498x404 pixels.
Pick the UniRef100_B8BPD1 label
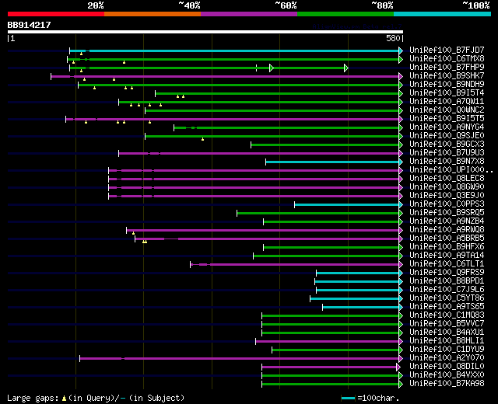coord(447,281)
